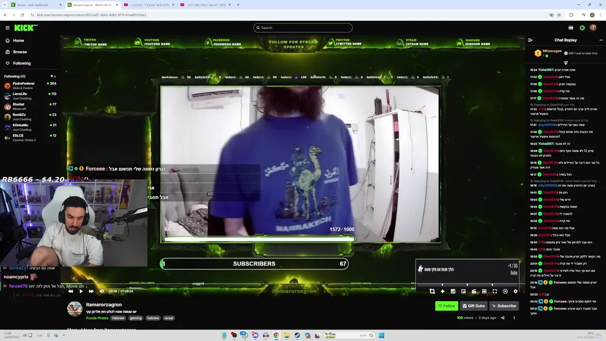This screenshot has width=606, height=341.
Task: Expand the gift leaderboard chevron
Action: point(566,63)
